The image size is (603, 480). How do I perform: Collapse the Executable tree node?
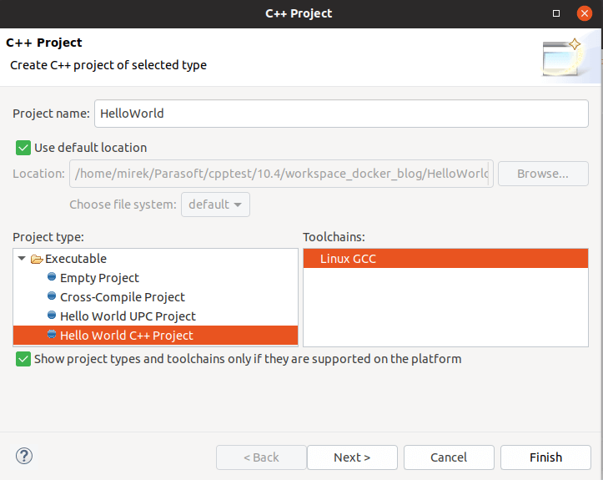[23, 259]
